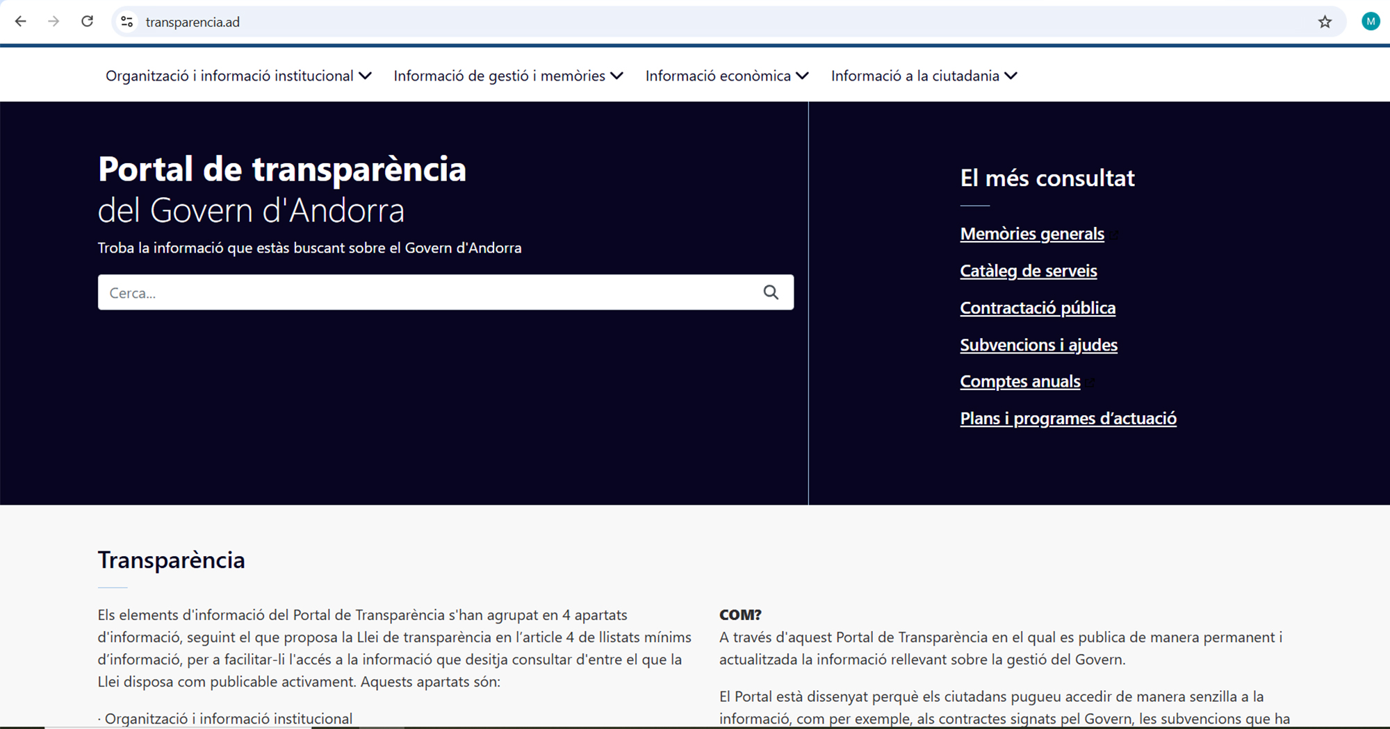Click the Portal de transparència heading
The image size is (1390, 729).
point(281,169)
